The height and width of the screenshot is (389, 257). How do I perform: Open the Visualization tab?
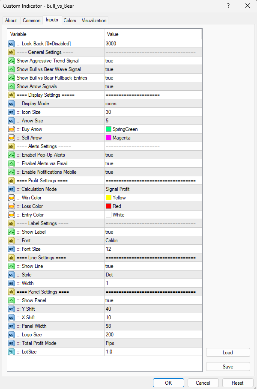(94, 21)
